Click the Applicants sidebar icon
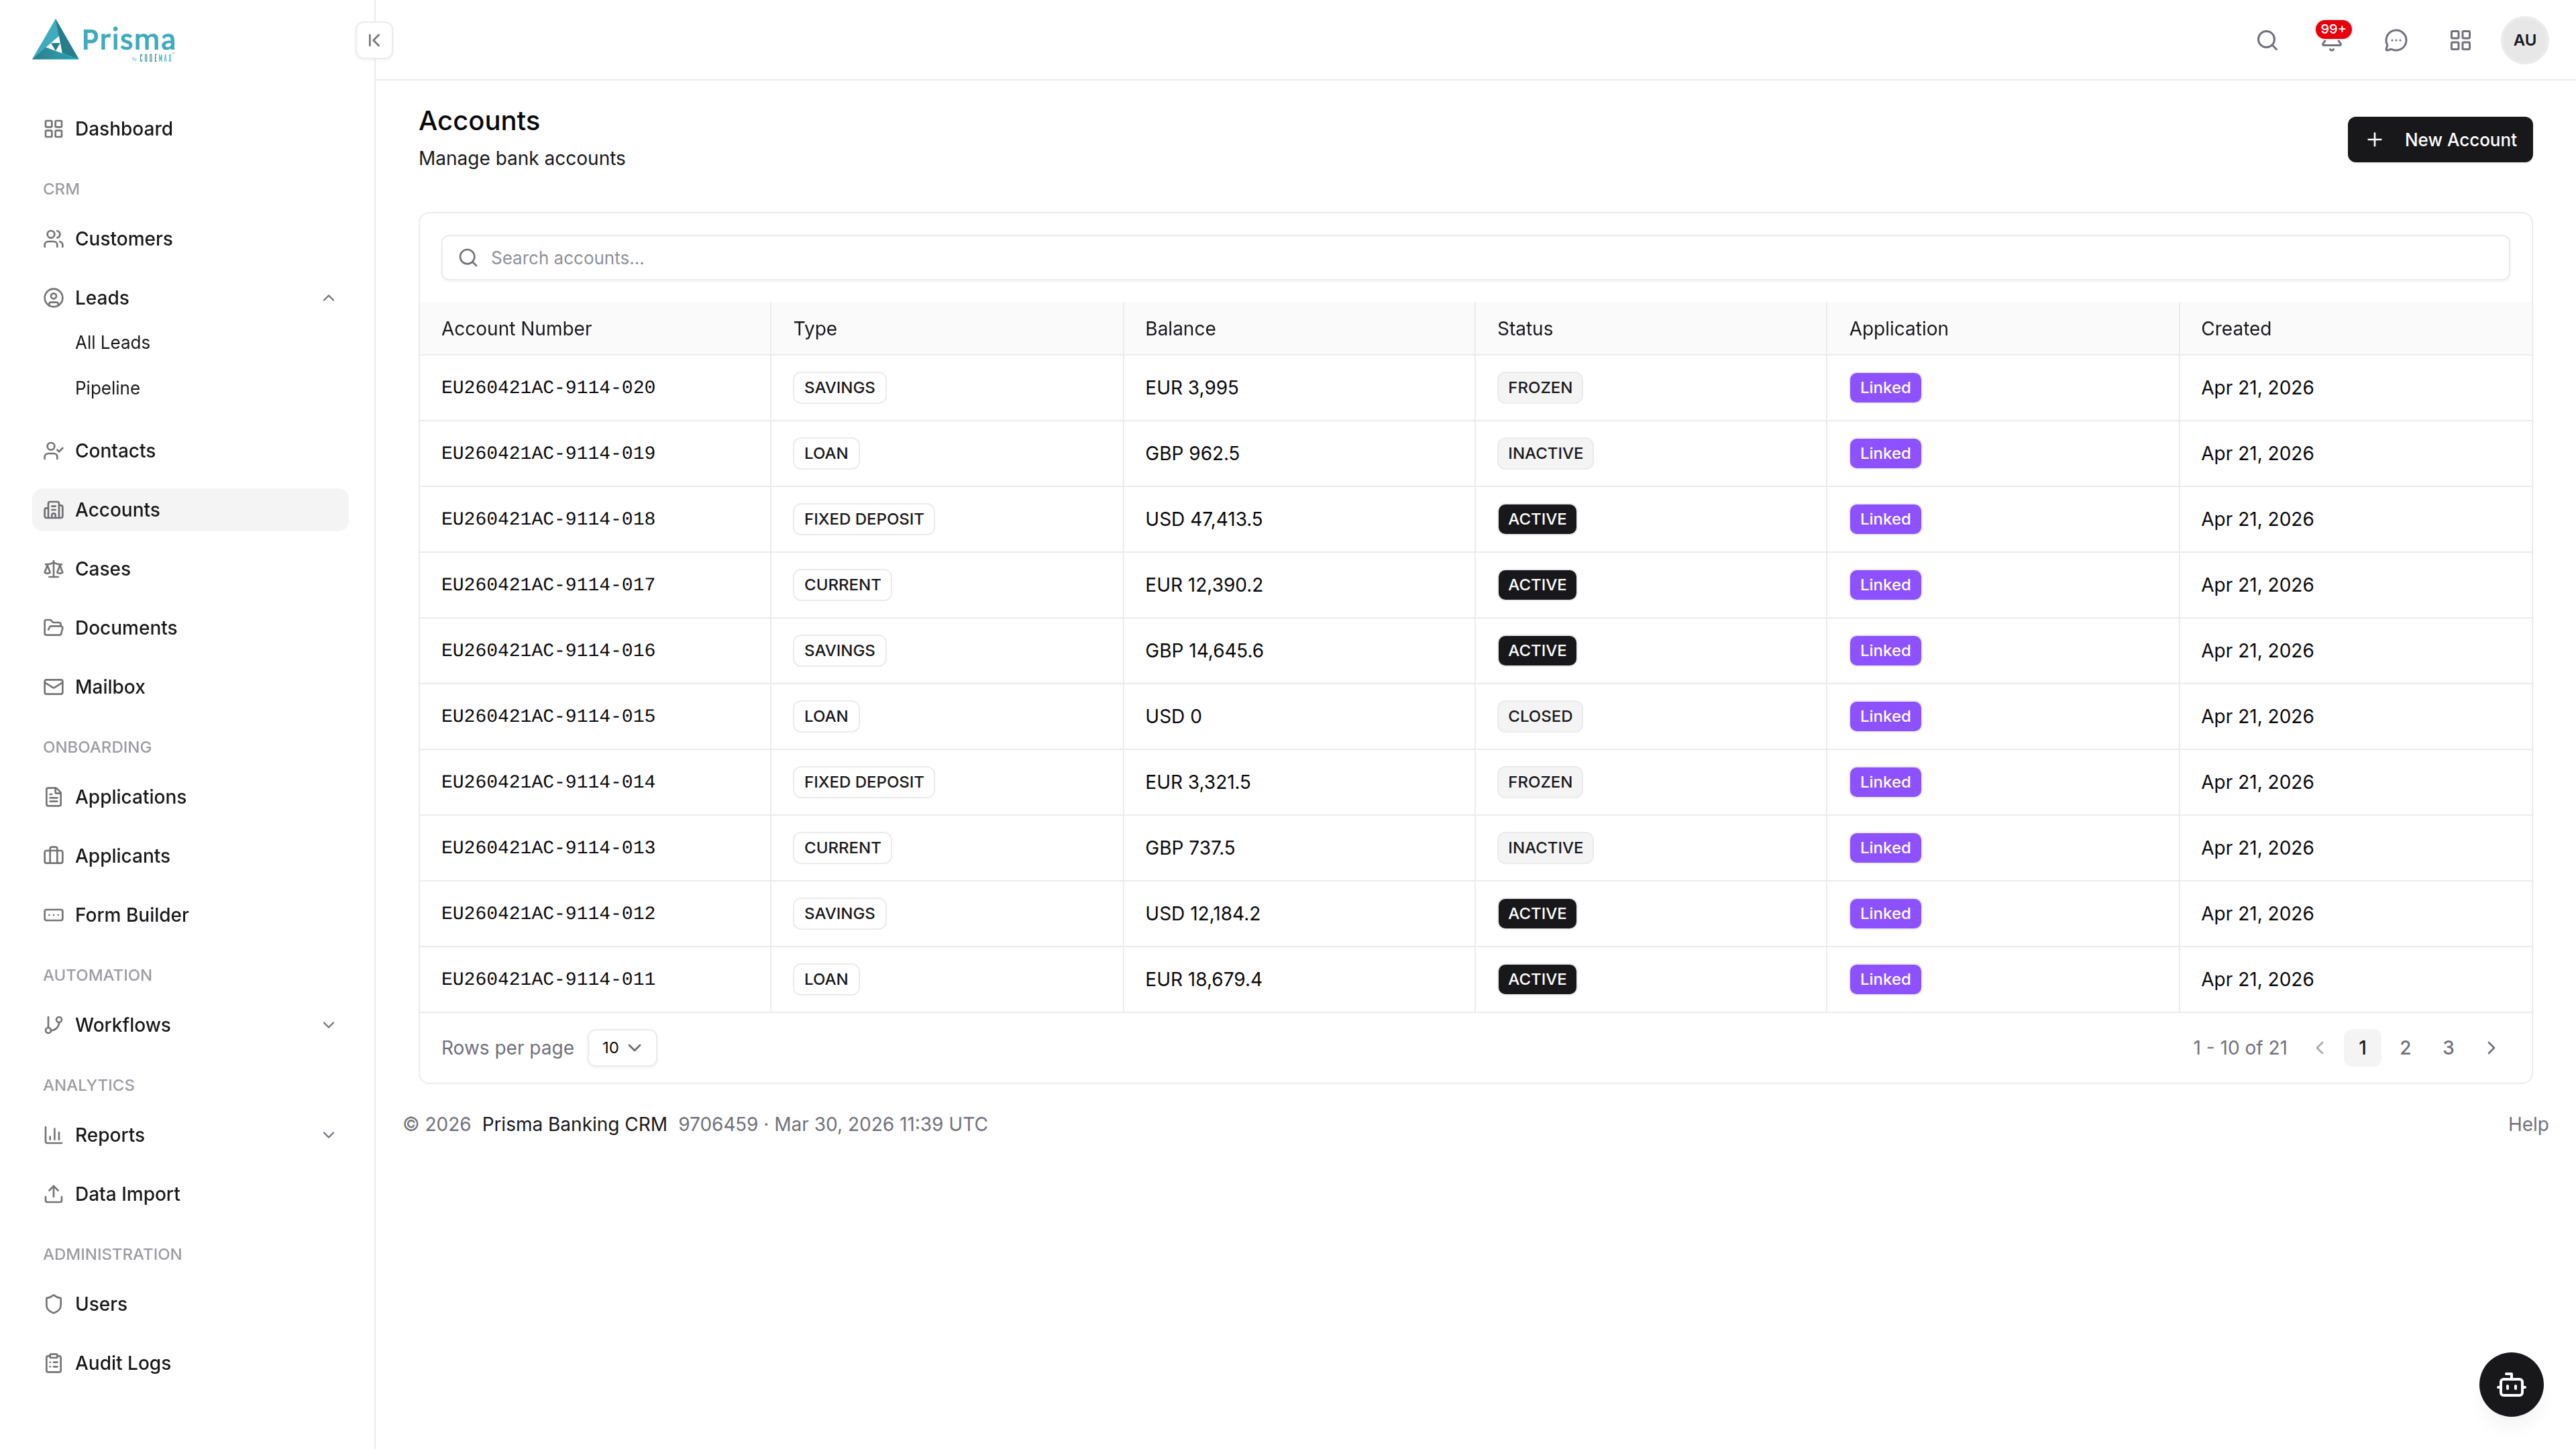Viewport: 2576px width, 1449px height. pyautogui.click(x=54, y=856)
